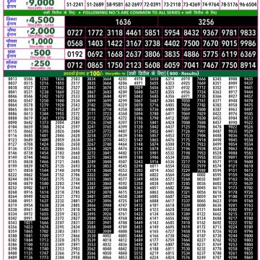Pick the number 6059
Viewport: 260px width, 260px height.
(x=172, y=65)
